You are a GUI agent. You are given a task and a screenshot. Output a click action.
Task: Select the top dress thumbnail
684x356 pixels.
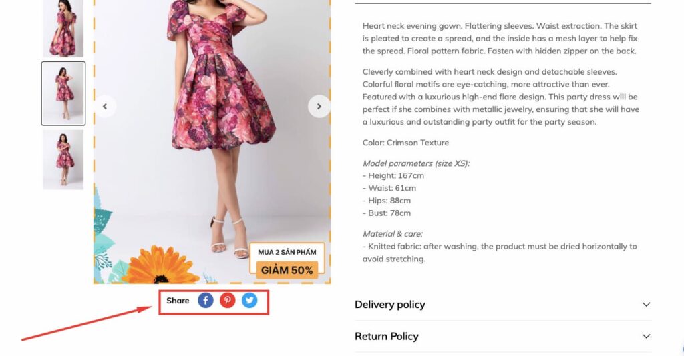[x=63, y=28]
